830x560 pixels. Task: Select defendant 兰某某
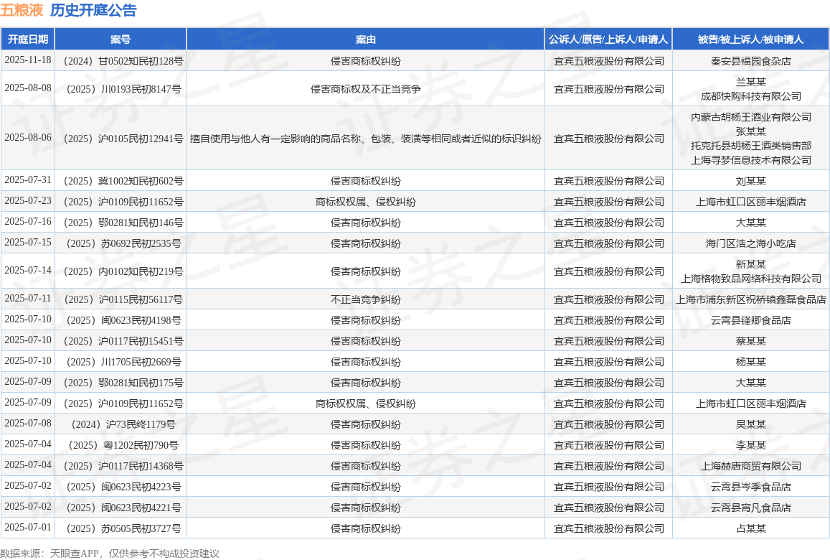[750, 82]
